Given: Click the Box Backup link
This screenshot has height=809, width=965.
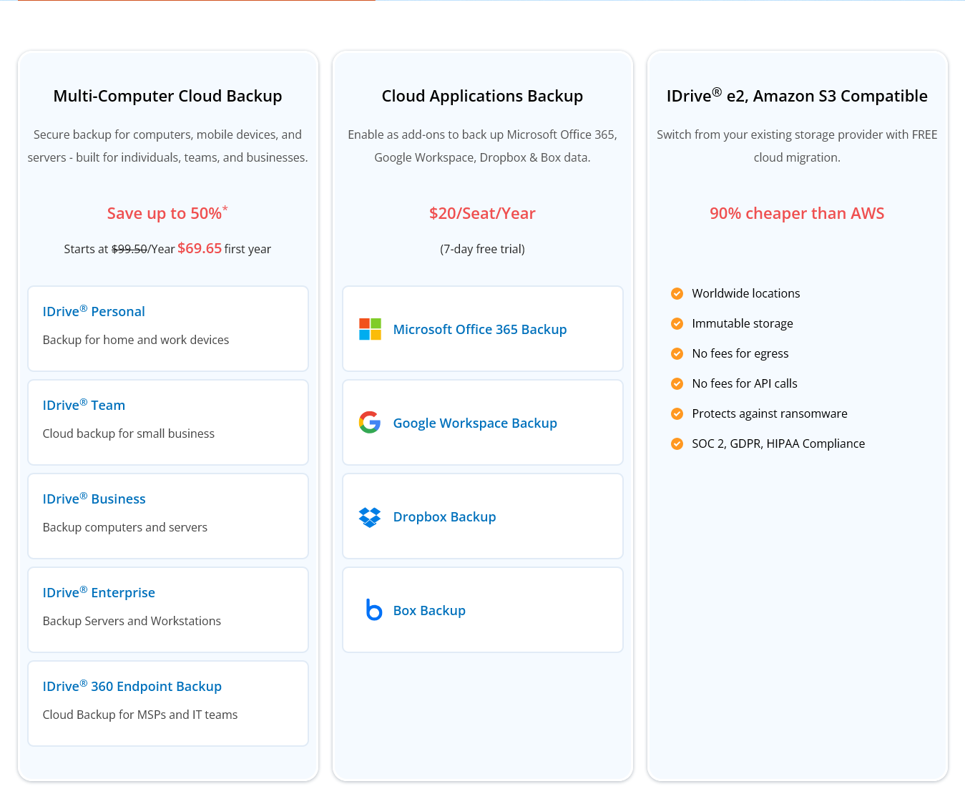Looking at the screenshot, I should pos(429,611).
